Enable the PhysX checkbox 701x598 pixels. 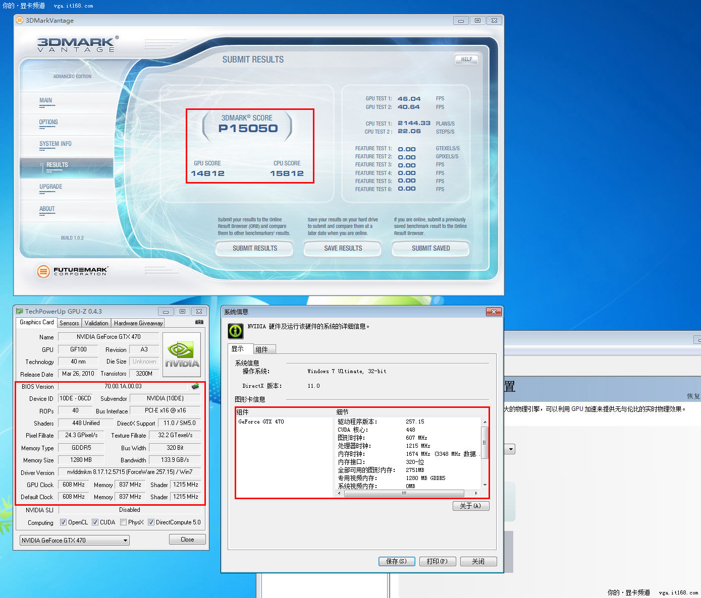[x=123, y=522]
